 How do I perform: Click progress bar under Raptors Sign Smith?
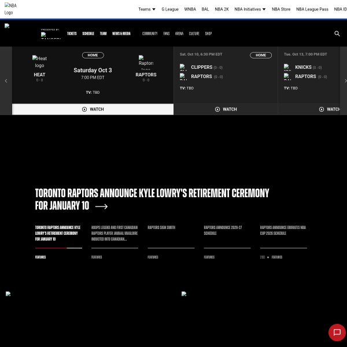click(x=171, y=248)
